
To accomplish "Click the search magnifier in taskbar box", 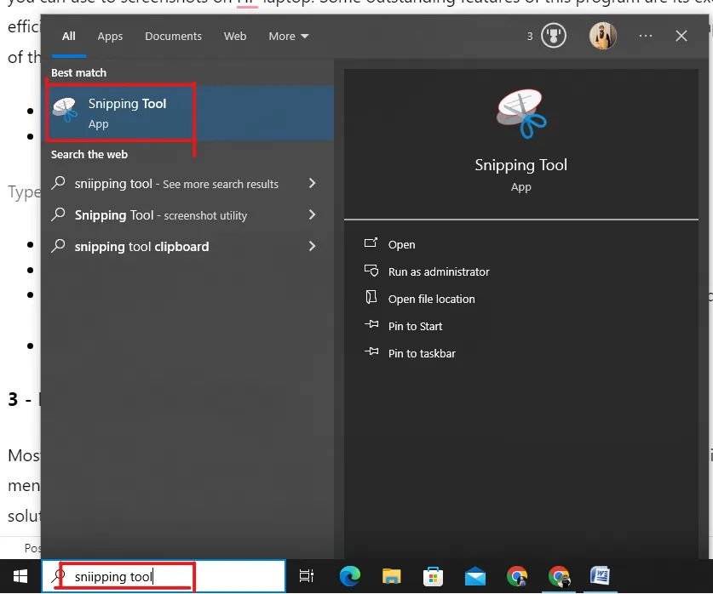I will (x=58, y=576).
